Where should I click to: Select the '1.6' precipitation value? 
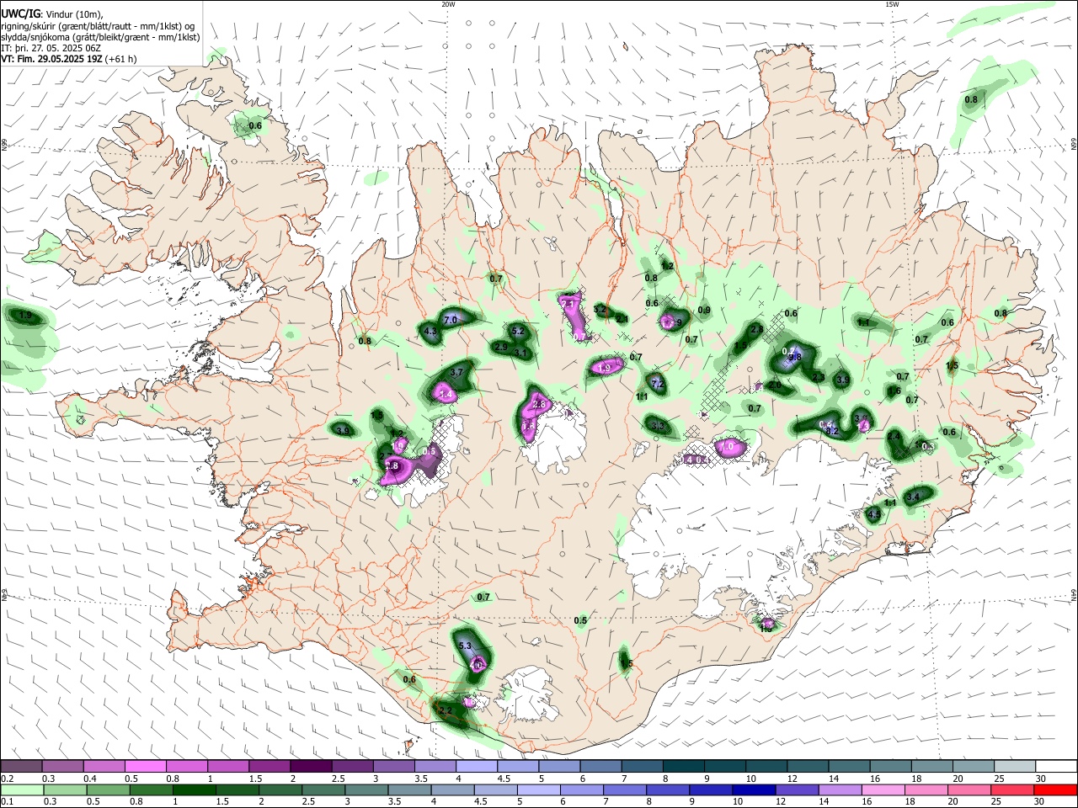coord(894,391)
